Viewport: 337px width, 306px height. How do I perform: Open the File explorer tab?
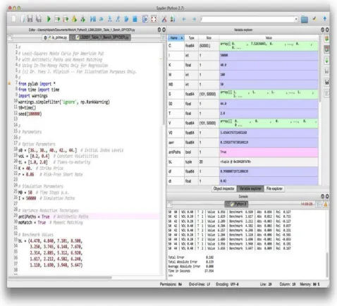coord(274,188)
